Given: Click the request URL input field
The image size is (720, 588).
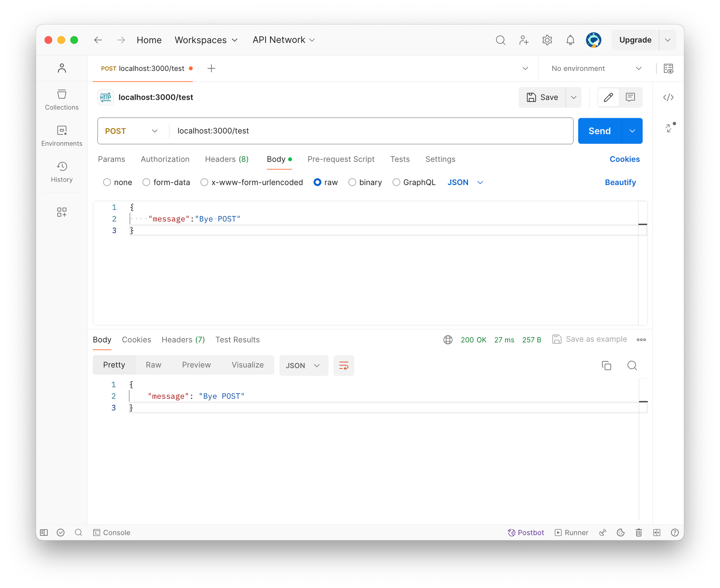Looking at the screenshot, I should pyautogui.click(x=371, y=131).
